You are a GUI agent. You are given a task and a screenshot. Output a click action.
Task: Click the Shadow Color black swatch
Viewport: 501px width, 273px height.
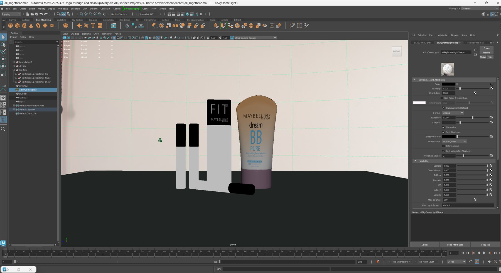449,136
